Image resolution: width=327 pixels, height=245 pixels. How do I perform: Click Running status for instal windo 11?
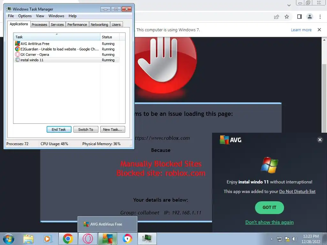pos(108,60)
